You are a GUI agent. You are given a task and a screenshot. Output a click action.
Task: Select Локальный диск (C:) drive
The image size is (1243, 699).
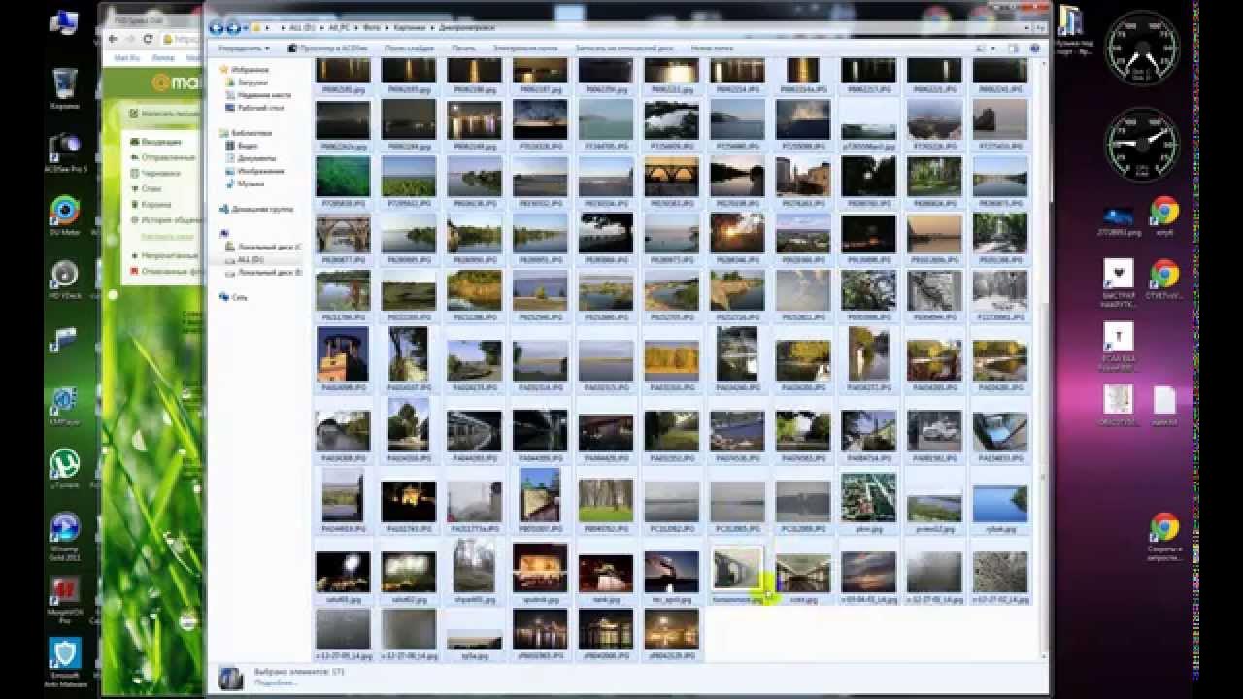(263, 248)
